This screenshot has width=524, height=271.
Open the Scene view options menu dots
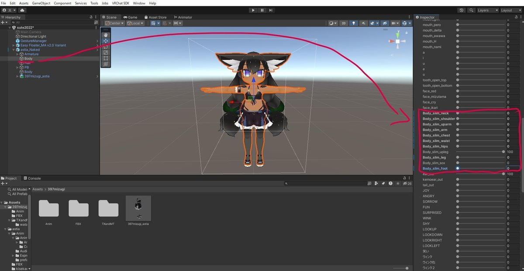[x=410, y=17]
